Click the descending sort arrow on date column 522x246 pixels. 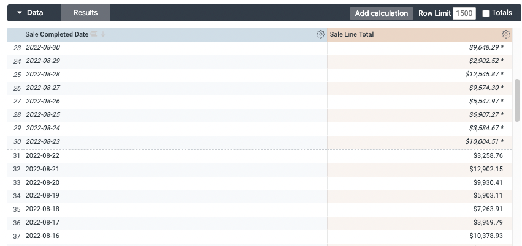[x=103, y=35]
